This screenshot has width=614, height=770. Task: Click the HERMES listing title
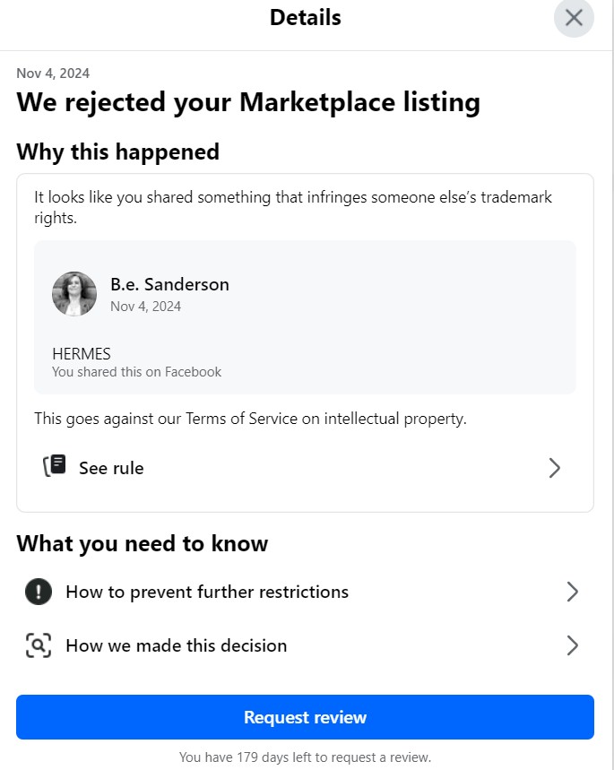coord(82,353)
